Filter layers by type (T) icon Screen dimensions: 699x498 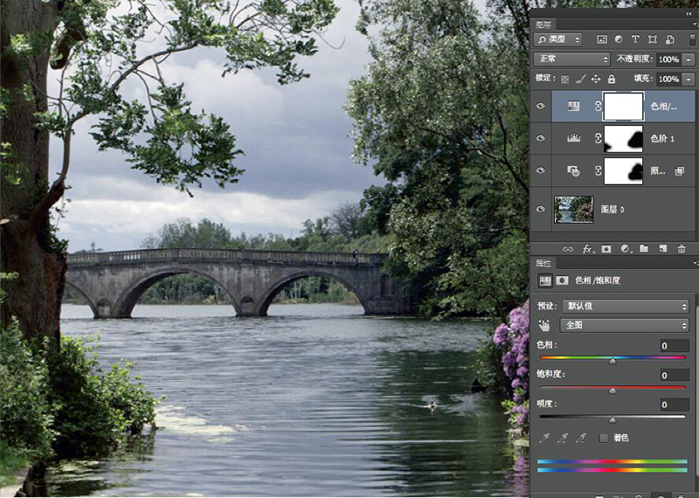pyautogui.click(x=635, y=40)
